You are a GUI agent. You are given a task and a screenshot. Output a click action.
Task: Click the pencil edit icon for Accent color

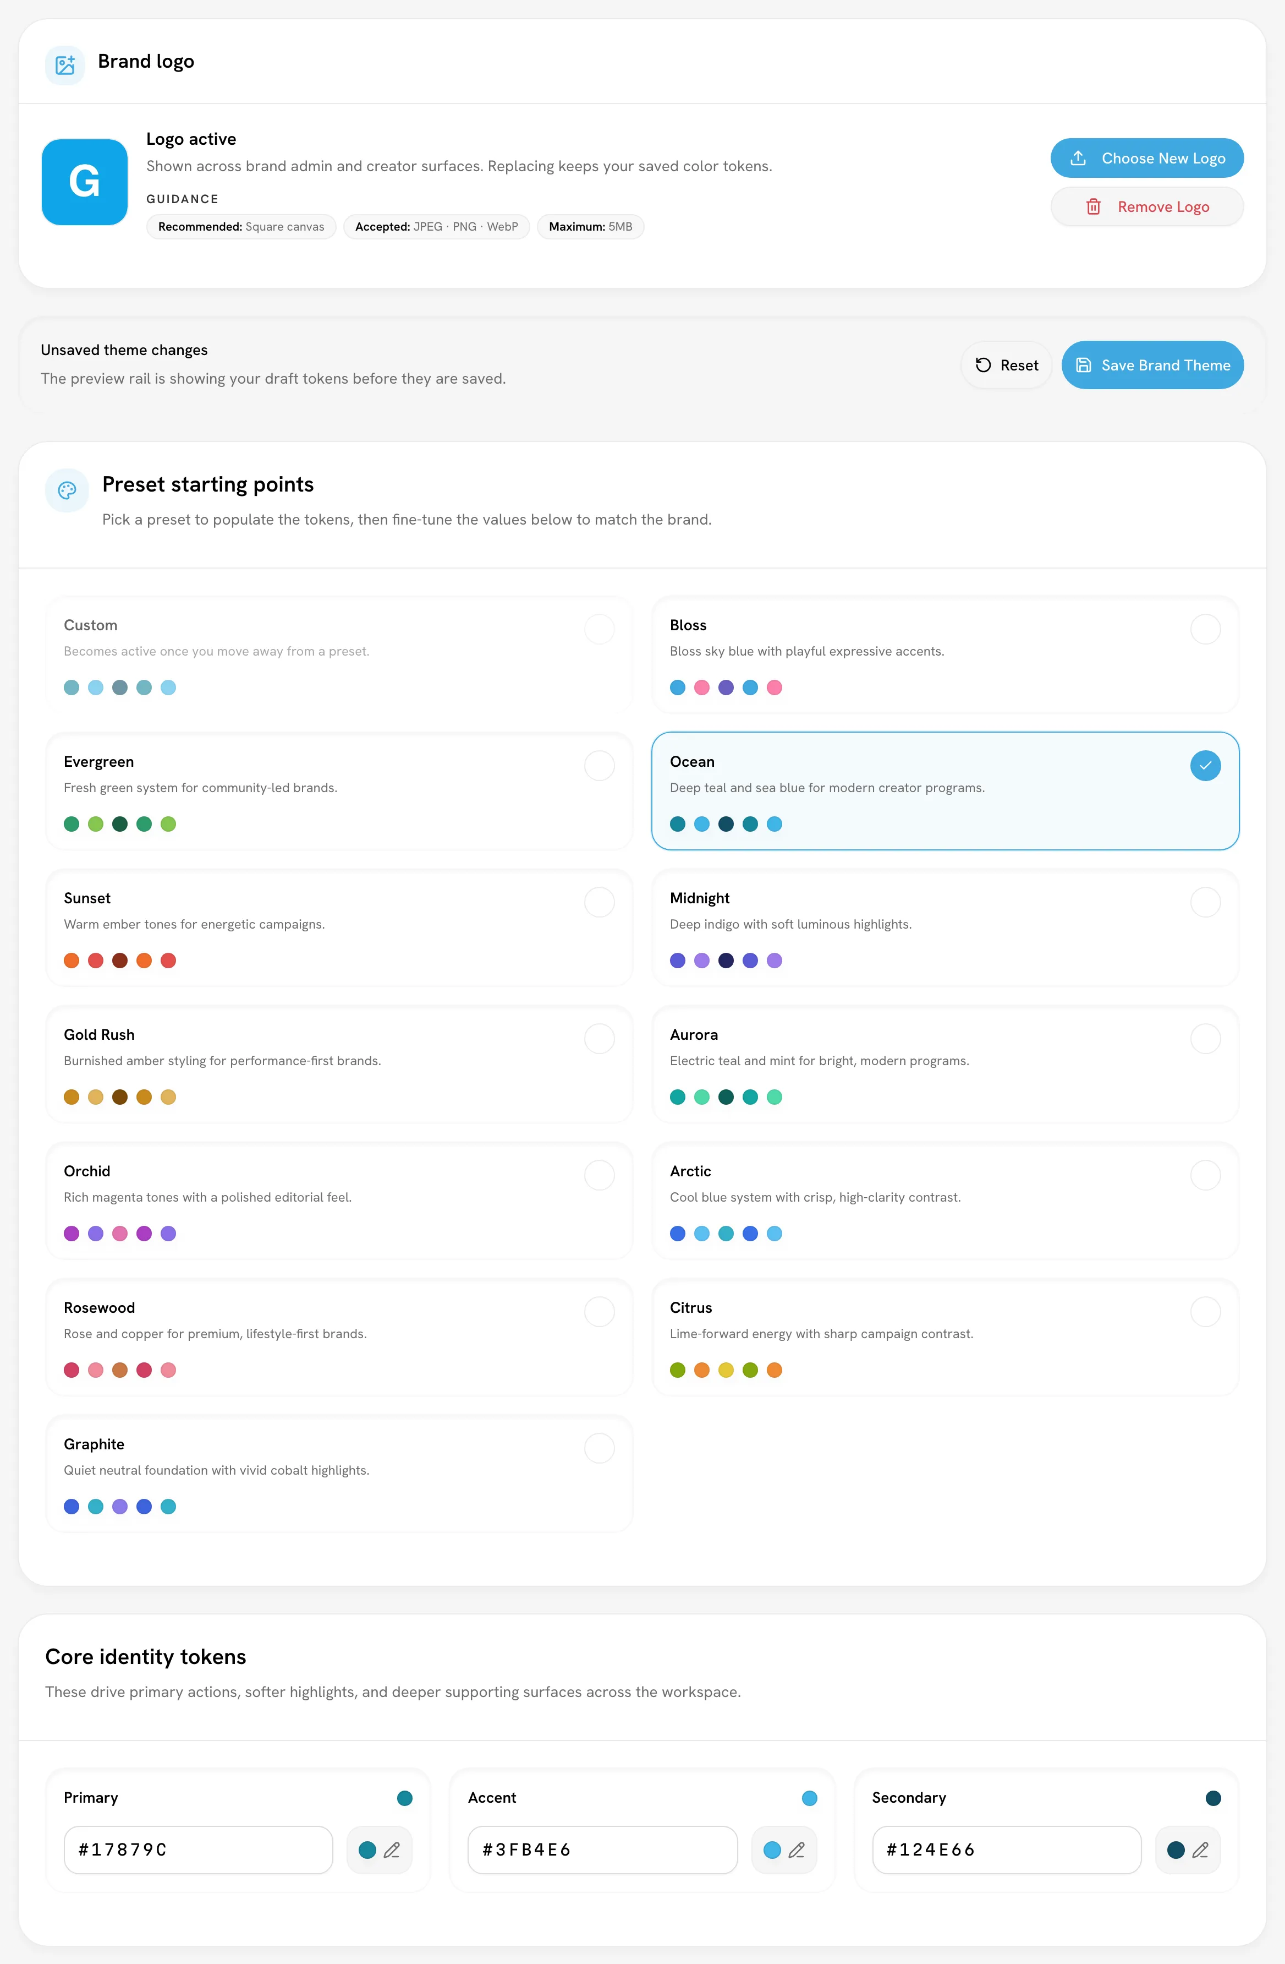tap(797, 1850)
